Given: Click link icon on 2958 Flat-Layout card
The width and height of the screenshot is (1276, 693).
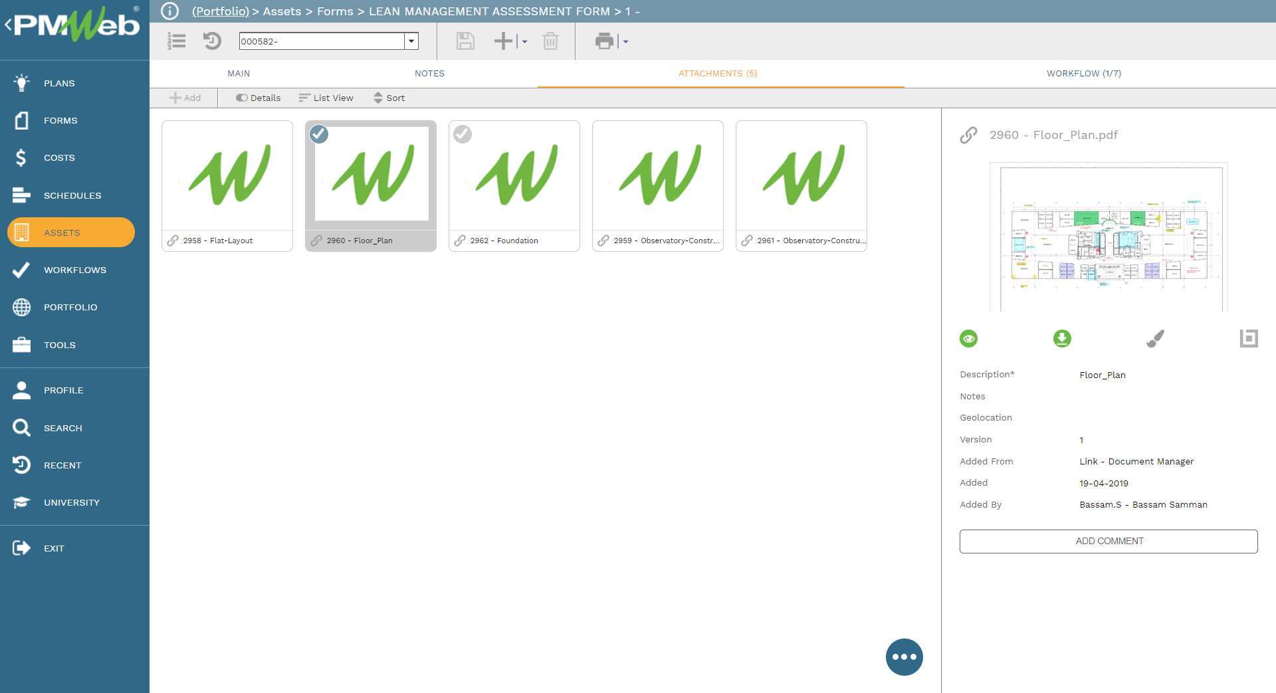Looking at the screenshot, I should click(173, 241).
